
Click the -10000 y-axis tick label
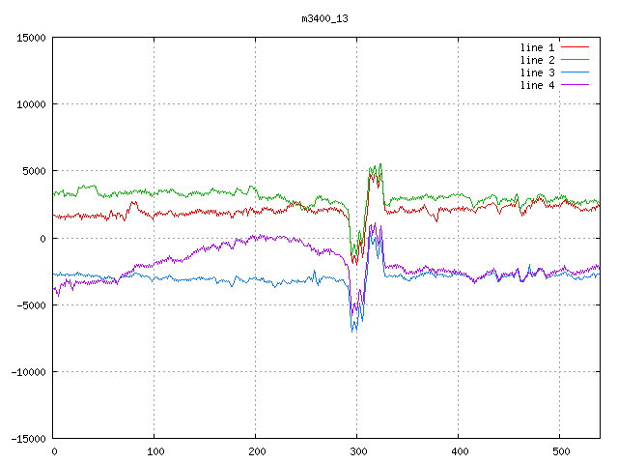(x=28, y=371)
